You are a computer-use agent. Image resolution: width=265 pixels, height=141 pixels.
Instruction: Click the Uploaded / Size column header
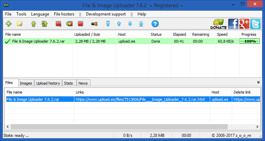pos(94,34)
